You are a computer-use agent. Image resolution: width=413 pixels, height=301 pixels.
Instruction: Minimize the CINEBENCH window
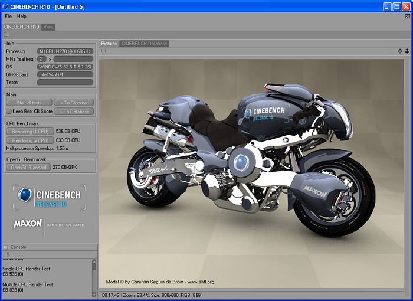click(387, 6)
